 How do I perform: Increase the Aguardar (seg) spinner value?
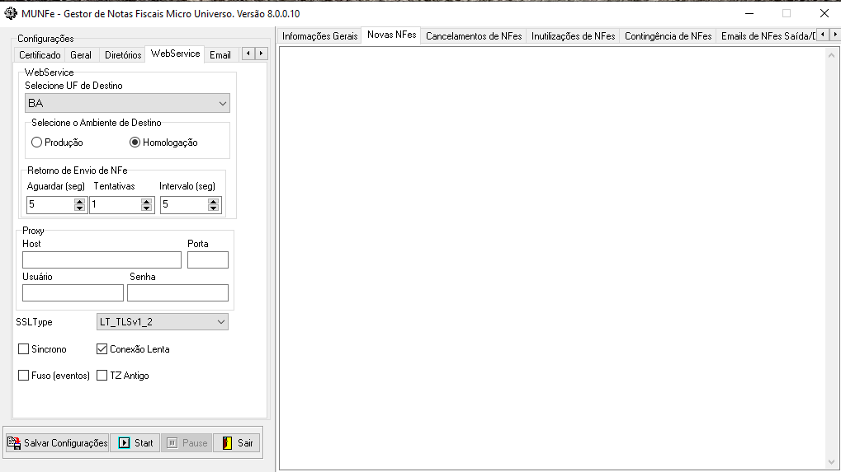[80, 201]
